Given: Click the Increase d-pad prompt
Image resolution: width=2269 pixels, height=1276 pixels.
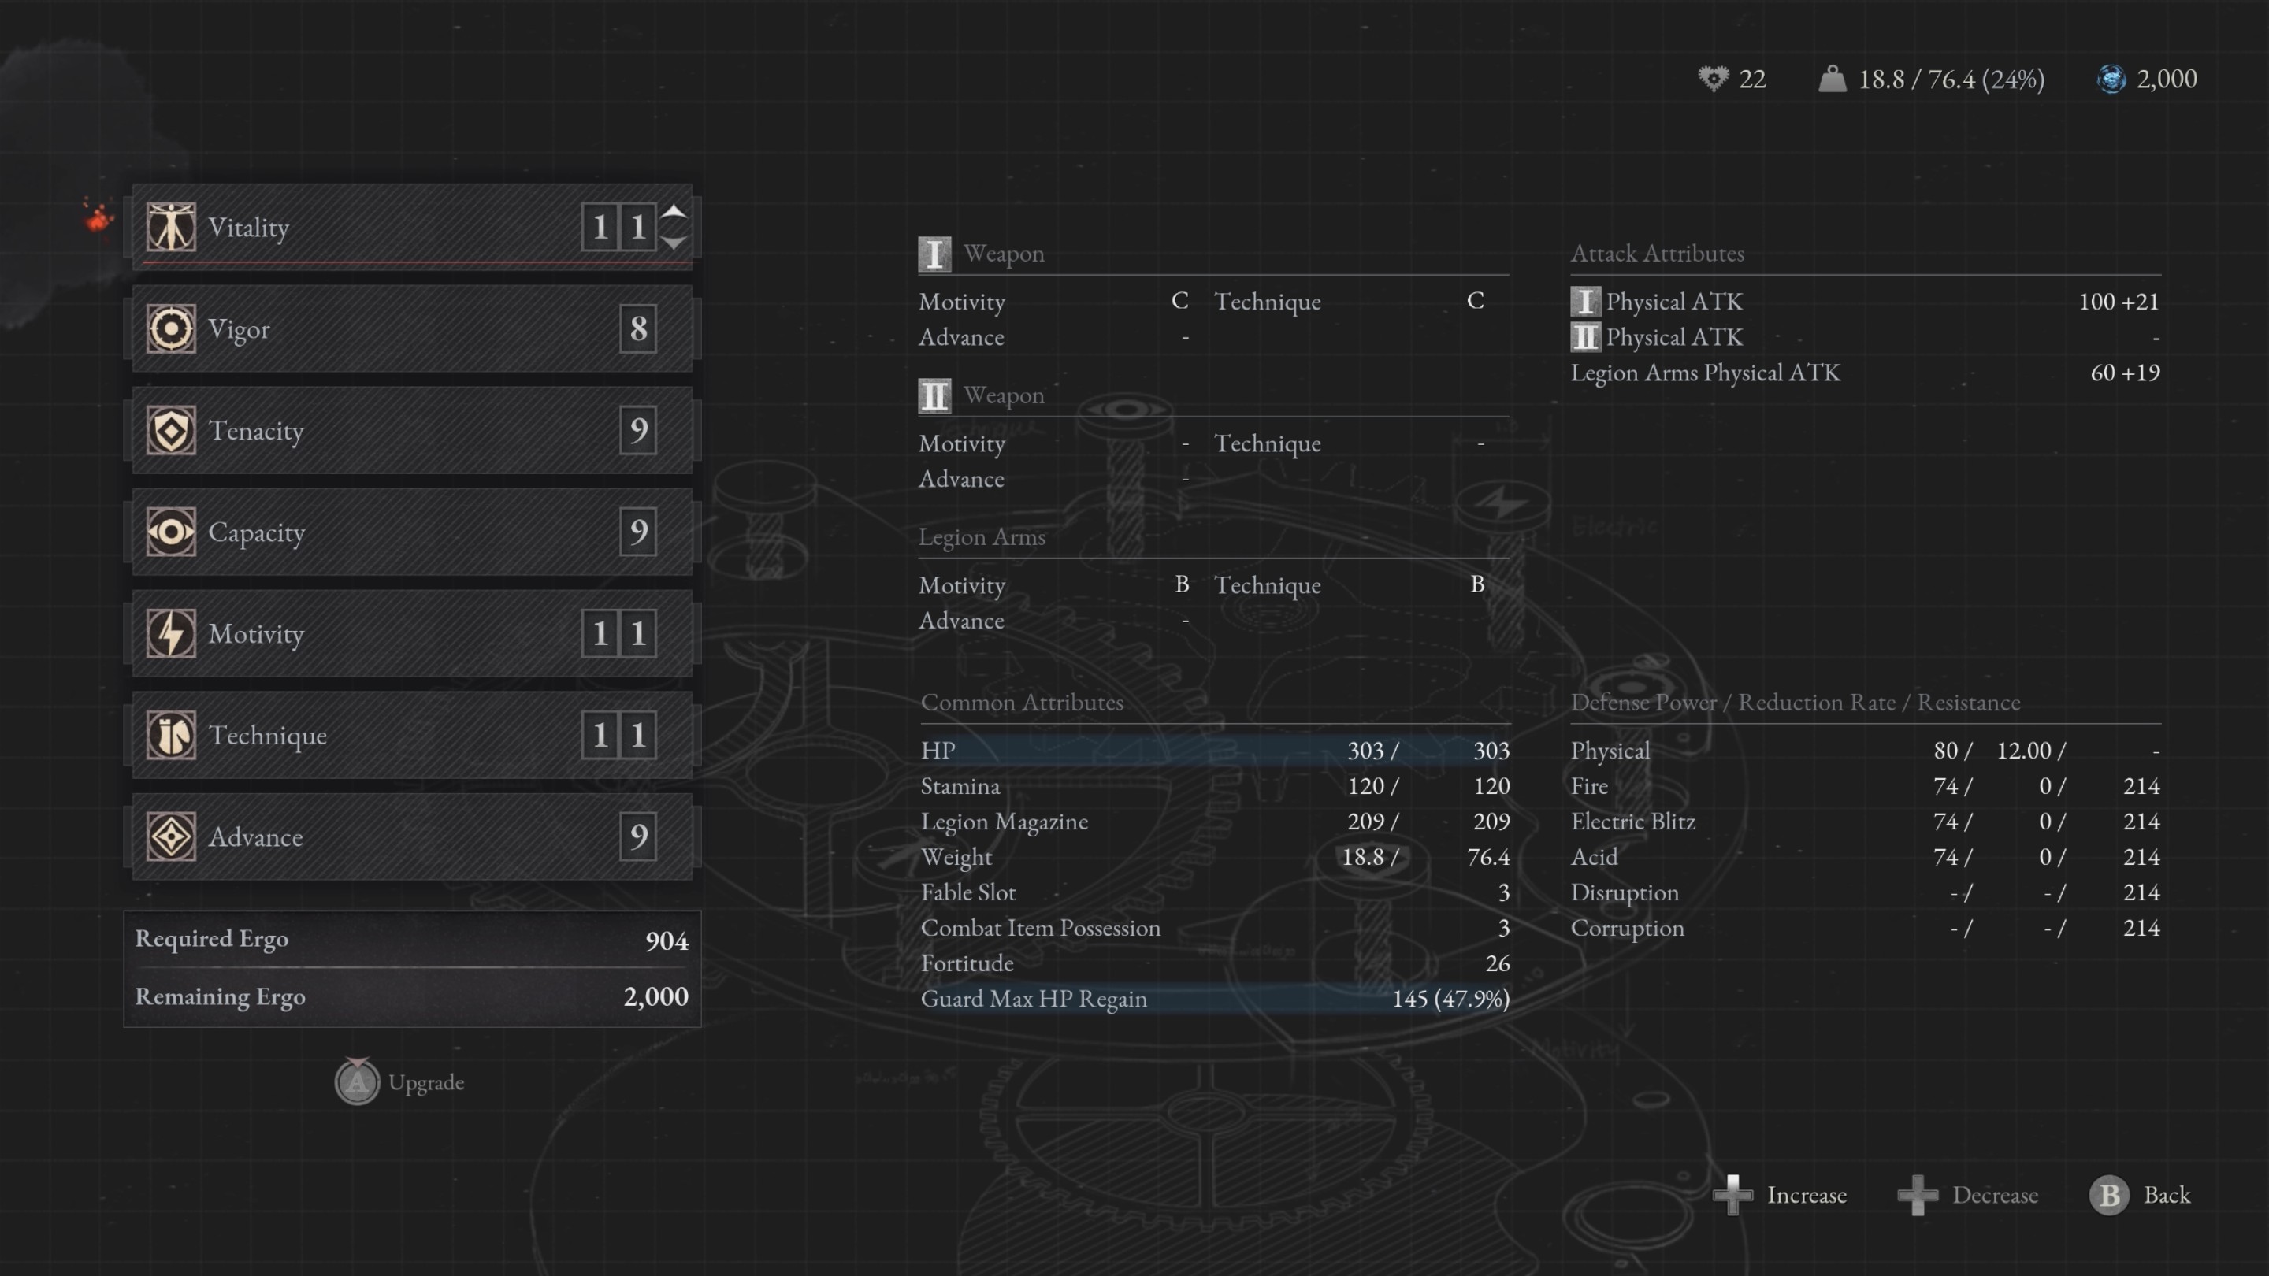Looking at the screenshot, I should (x=1732, y=1194).
